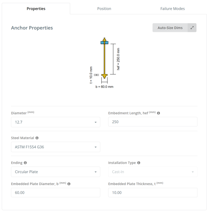Click info icon next to Embedment Length label
The image size is (209, 212).
tap(158, 113)
